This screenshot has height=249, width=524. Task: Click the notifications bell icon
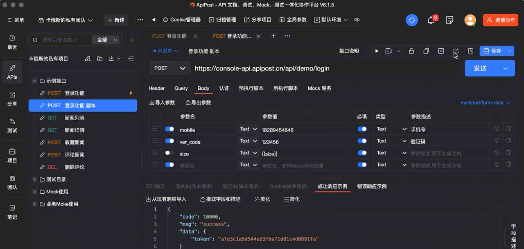point(431,19)
